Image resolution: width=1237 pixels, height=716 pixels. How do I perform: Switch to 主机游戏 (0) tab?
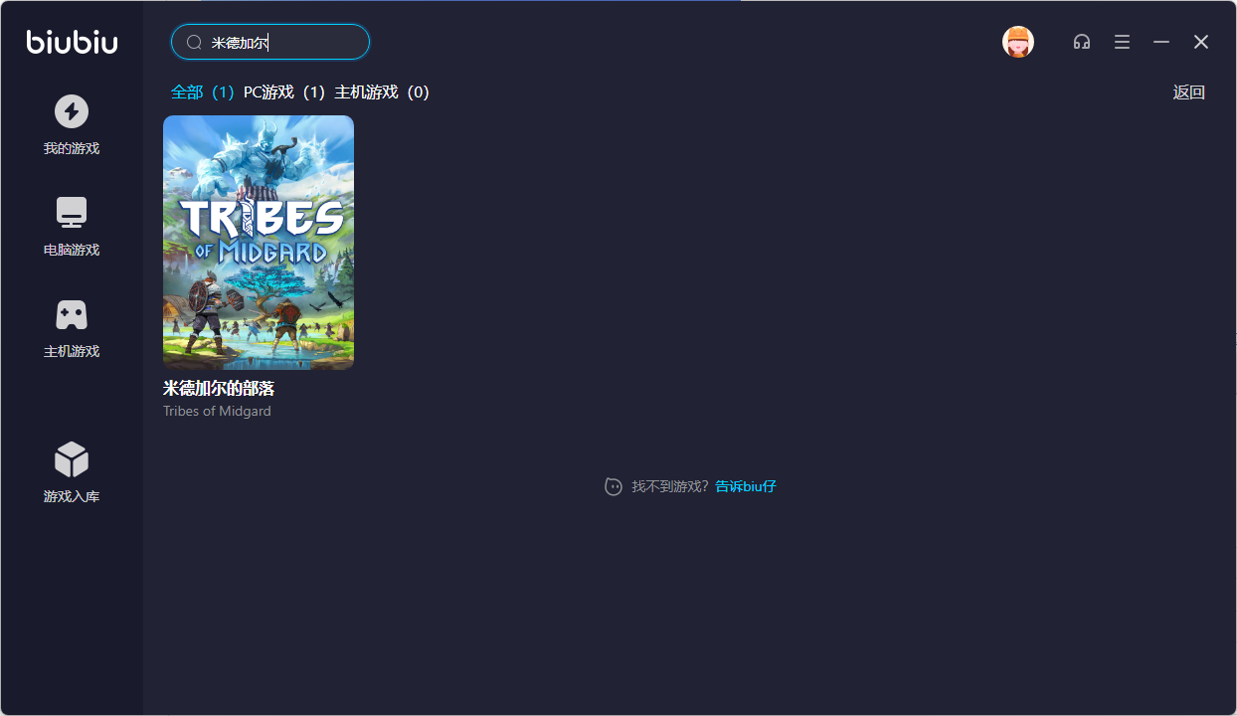pyautogui.click(x=382, y=92)
